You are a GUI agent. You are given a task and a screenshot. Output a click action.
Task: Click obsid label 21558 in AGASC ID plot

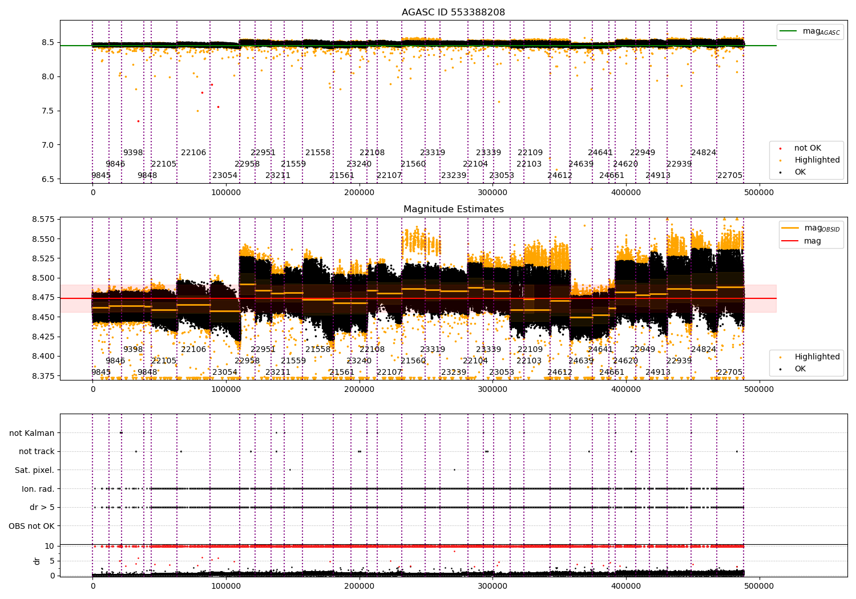pos(318,152)
